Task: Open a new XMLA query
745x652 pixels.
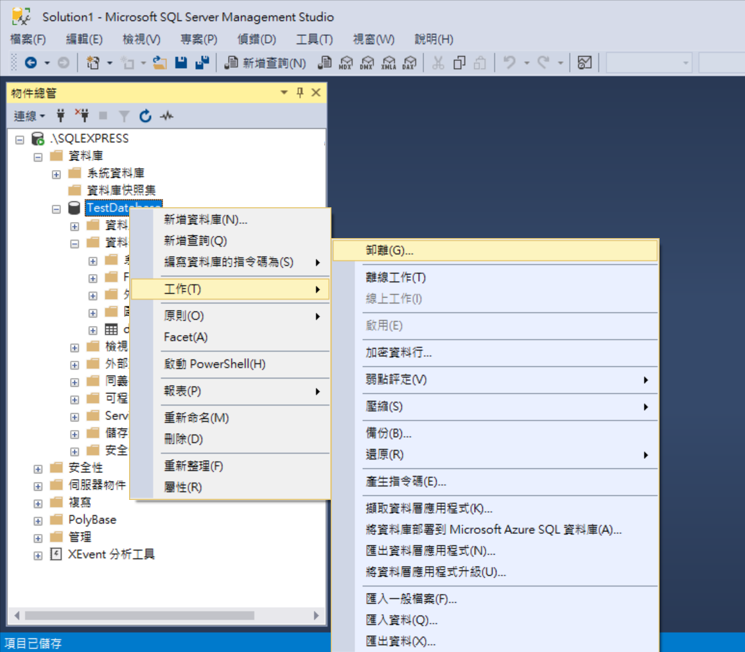Action: (389, 63)
